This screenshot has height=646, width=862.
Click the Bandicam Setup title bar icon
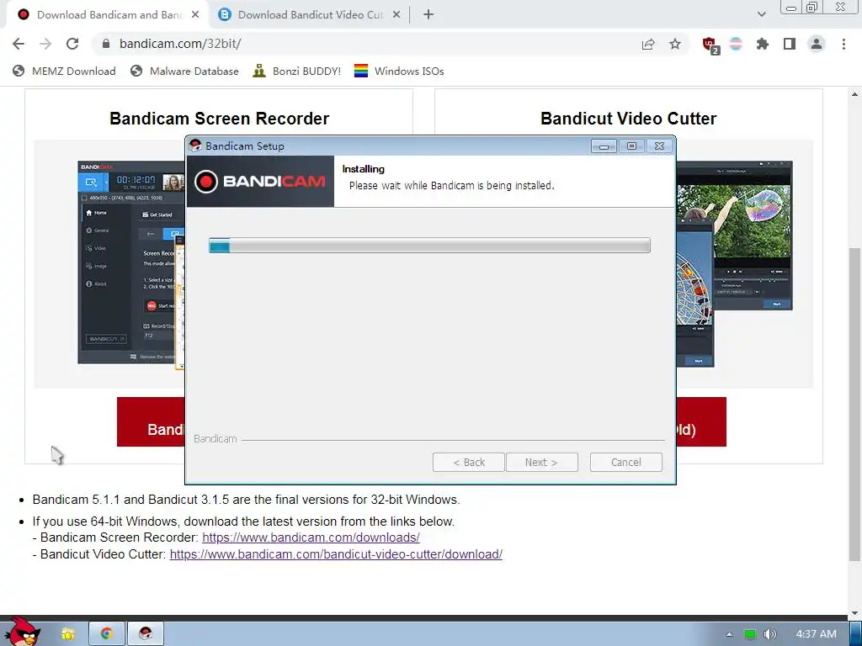[x=195, y=146]
